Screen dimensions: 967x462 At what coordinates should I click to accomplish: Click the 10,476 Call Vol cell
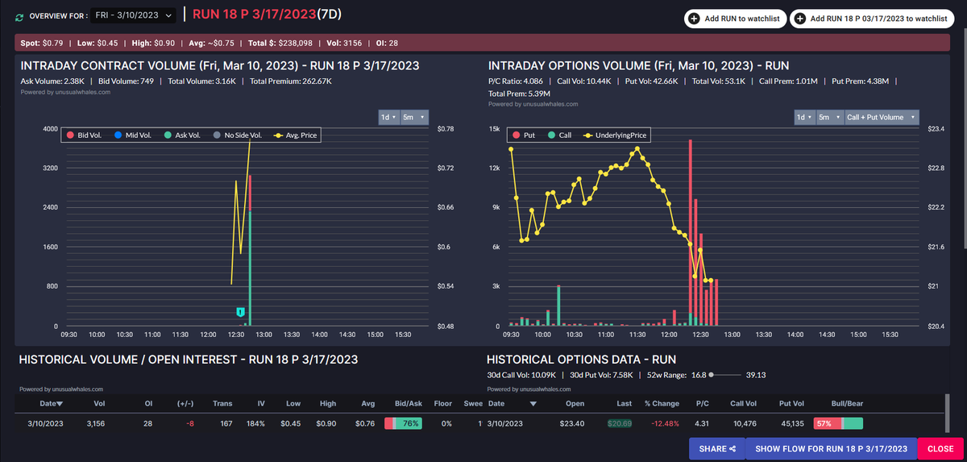744,423
